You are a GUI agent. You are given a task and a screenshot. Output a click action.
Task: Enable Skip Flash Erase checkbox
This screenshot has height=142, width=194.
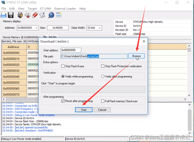point(63,66)
